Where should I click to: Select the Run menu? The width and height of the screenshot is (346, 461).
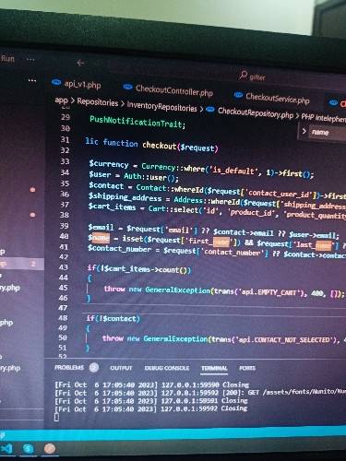[7, 58]
